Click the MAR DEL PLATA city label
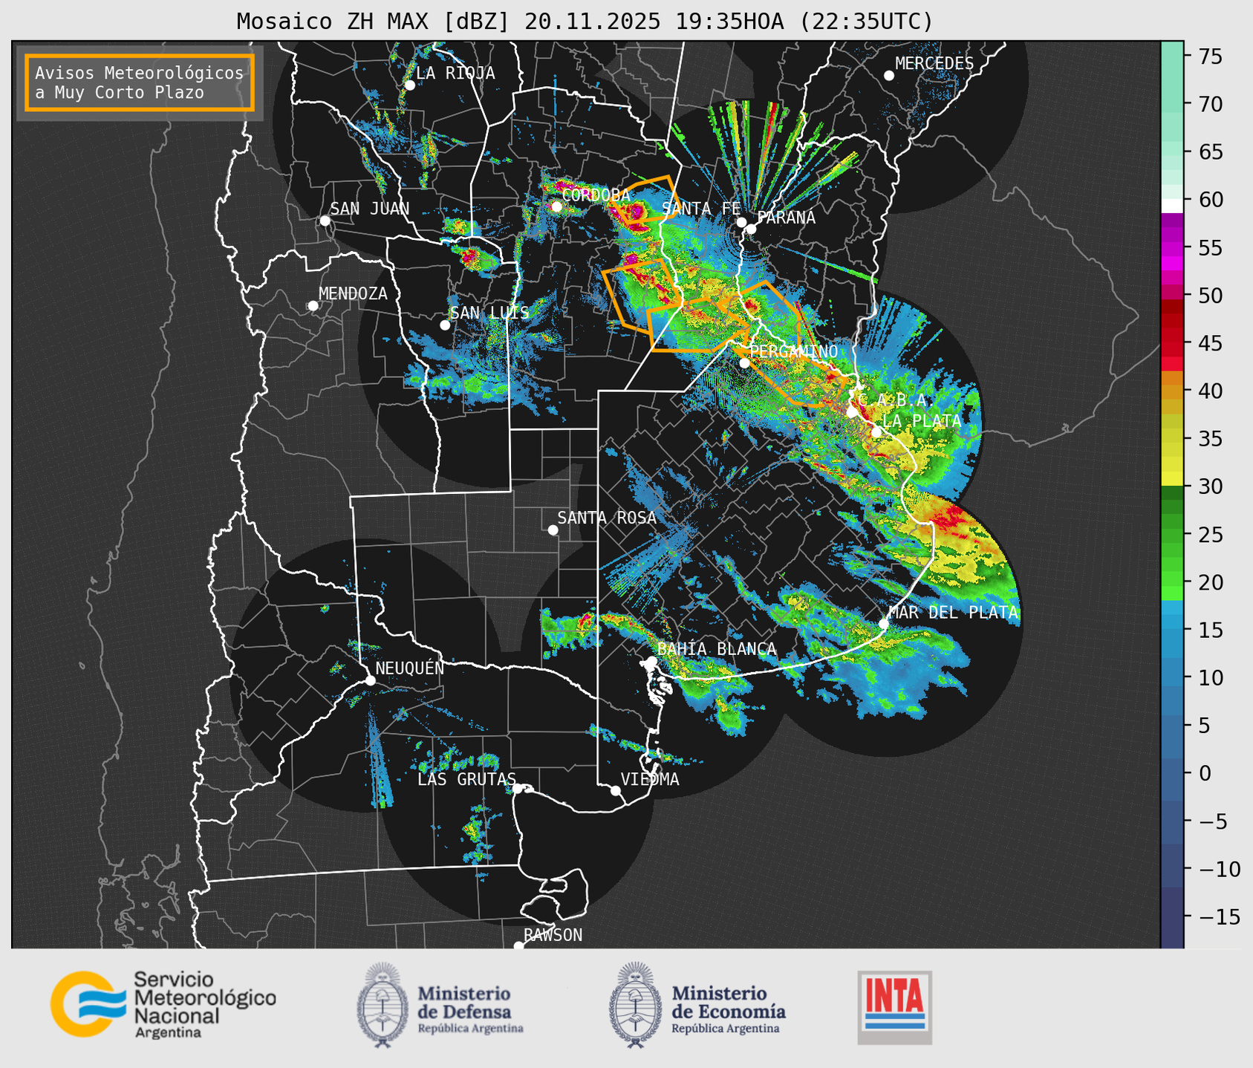Screen dimensions: 1253x1068 954,612
